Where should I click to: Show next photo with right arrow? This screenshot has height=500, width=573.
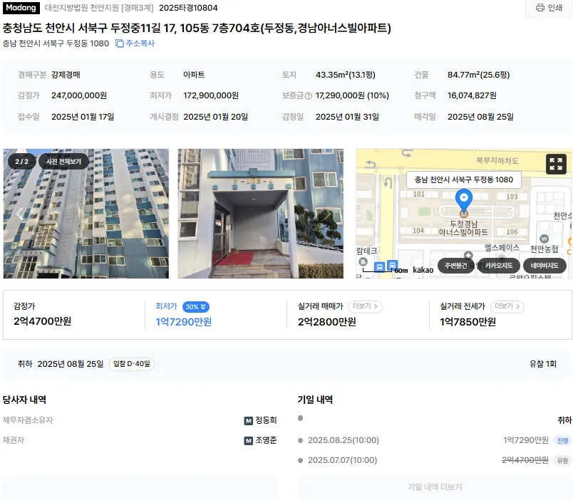point(327,213)
